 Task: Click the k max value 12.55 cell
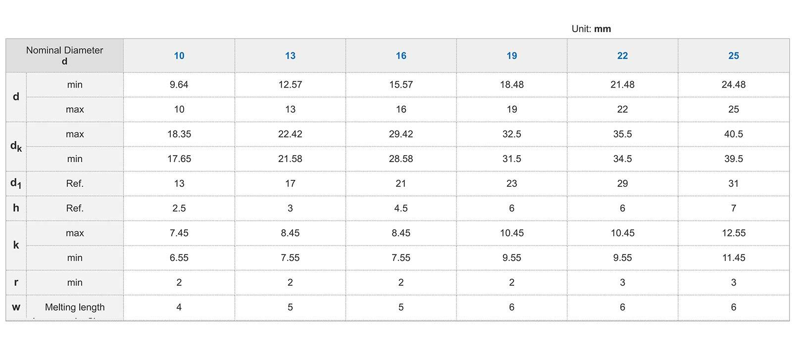click(734, 233)
